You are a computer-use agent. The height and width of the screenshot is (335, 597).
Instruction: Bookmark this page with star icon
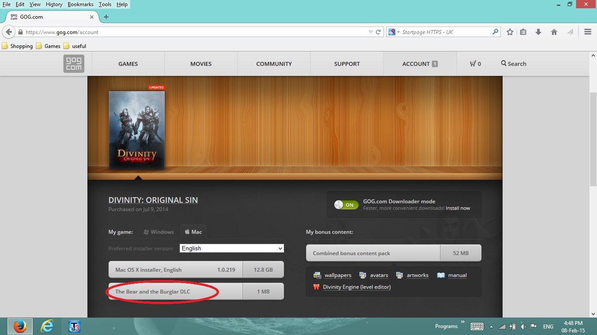[510, 32]
